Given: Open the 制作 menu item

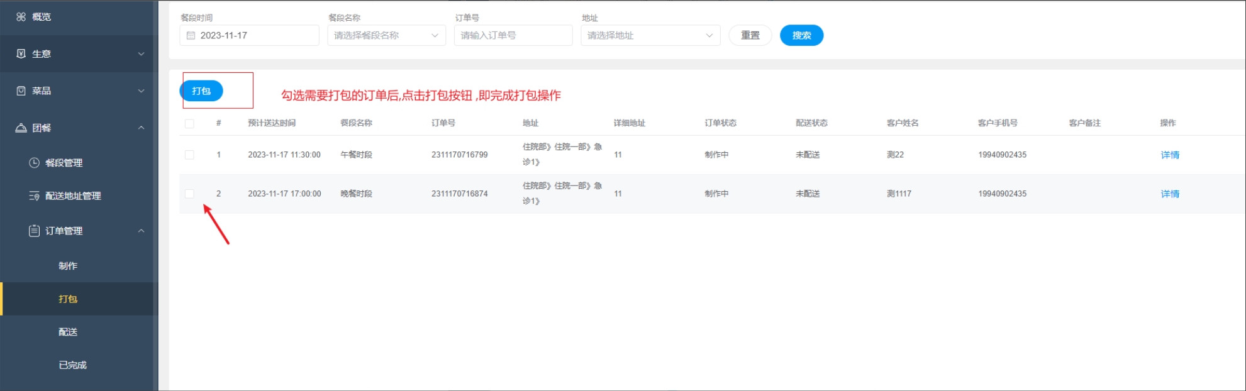Looking at the screenshot, I should (x=68, y=266).
